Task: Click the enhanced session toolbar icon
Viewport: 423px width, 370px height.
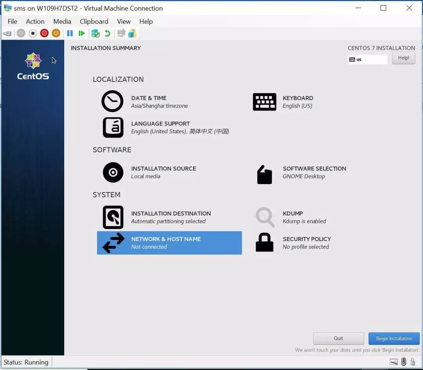Action: (x=121, y=33)
